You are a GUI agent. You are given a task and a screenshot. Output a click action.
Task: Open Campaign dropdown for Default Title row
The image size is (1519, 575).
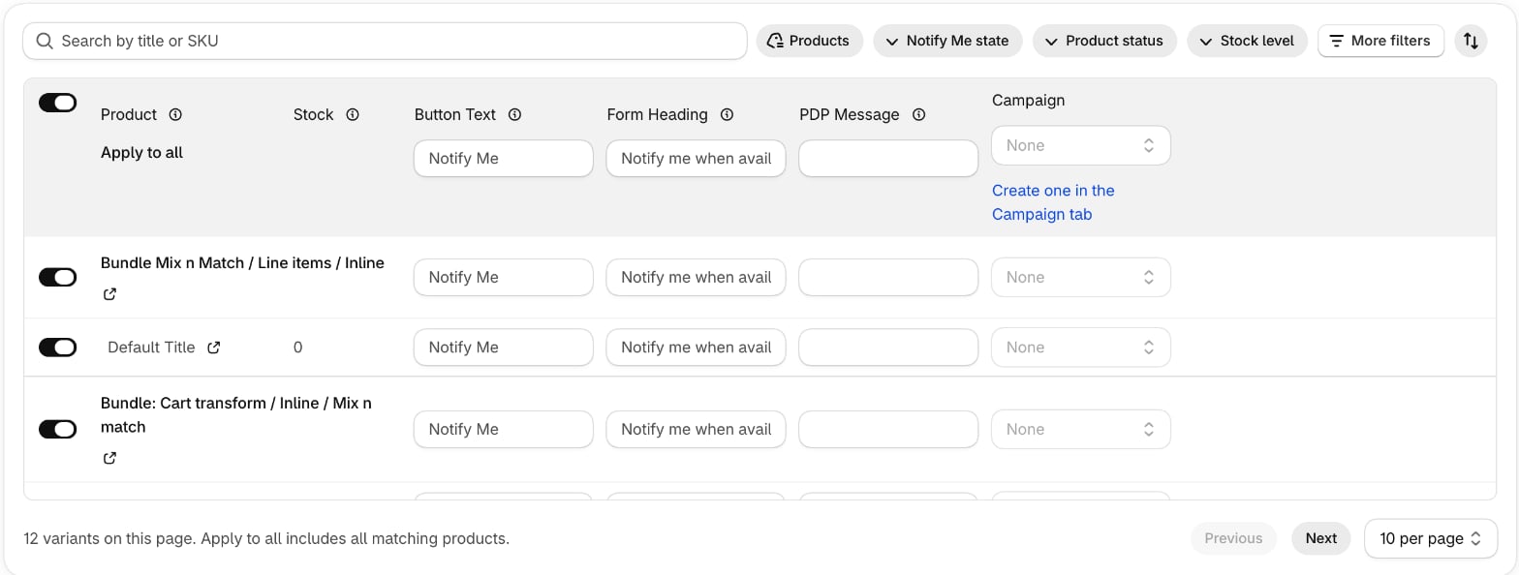pyautogui.click(x=1081, y=348)
